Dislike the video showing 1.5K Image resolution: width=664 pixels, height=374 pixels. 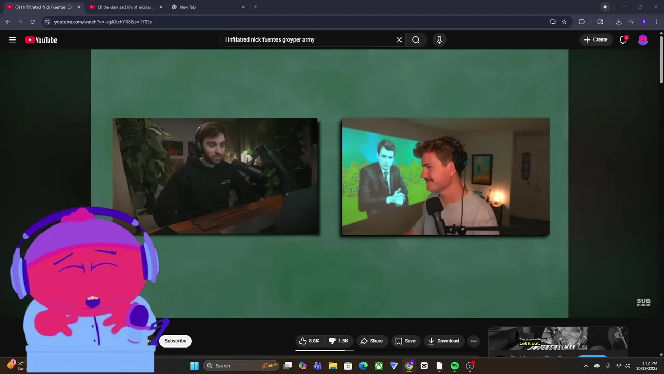[x=339, y=341]
